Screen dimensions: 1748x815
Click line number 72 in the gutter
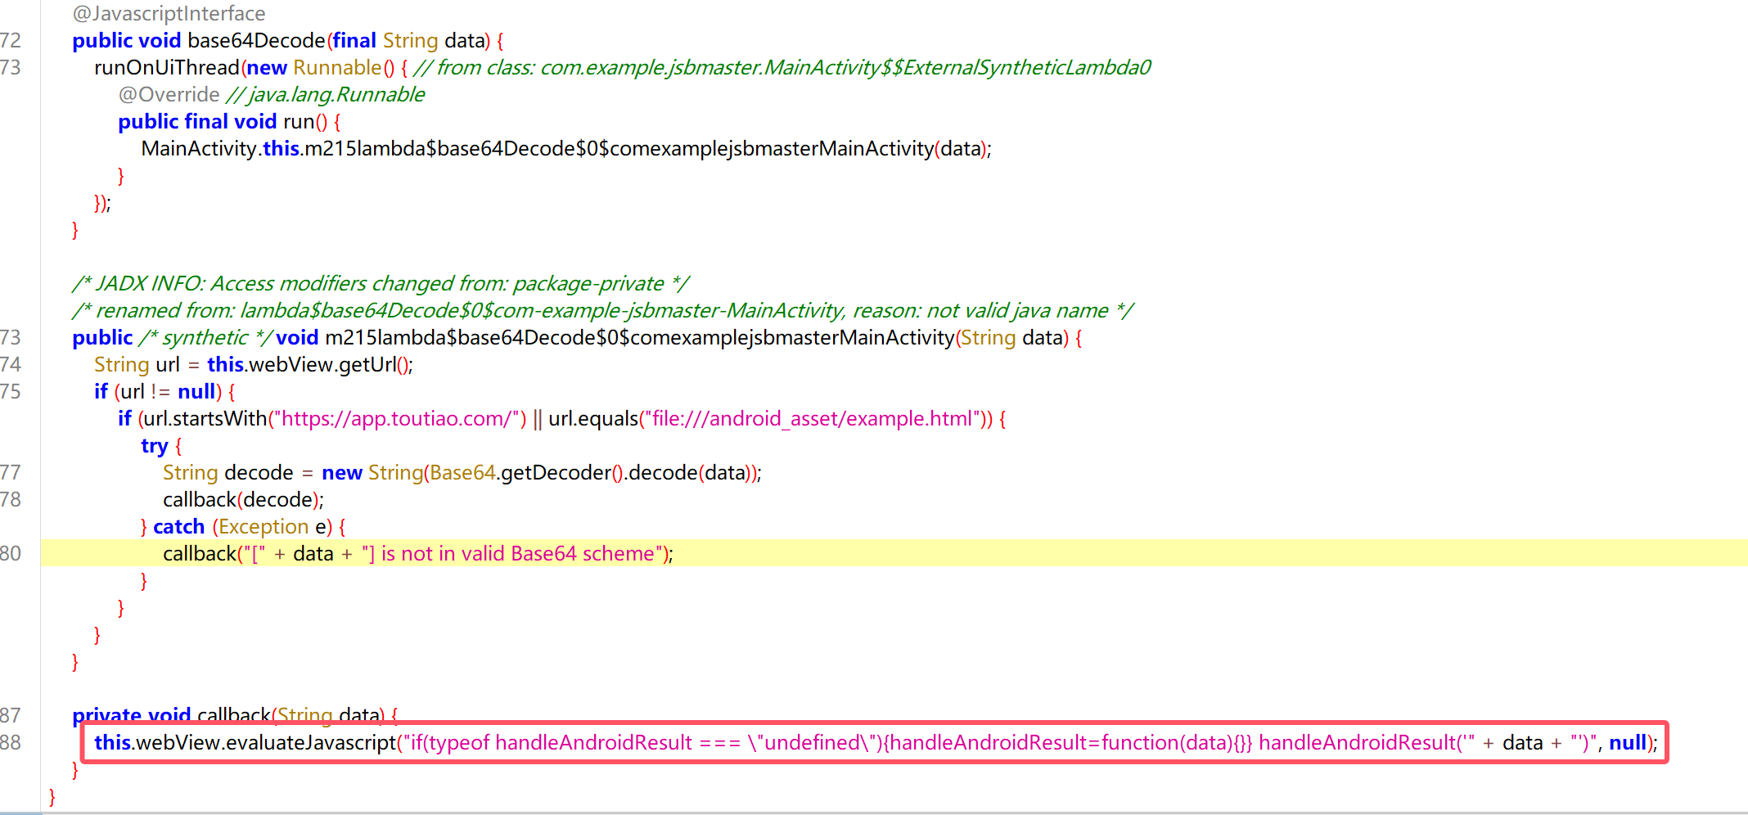11,40
